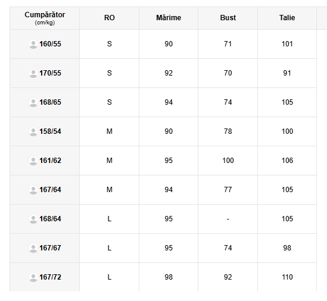Select the Mărime value 98 cell

169,277
